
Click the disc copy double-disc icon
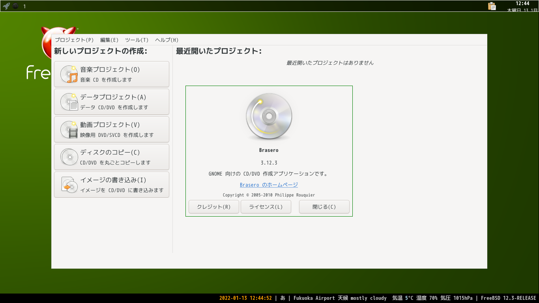(69, 157)
